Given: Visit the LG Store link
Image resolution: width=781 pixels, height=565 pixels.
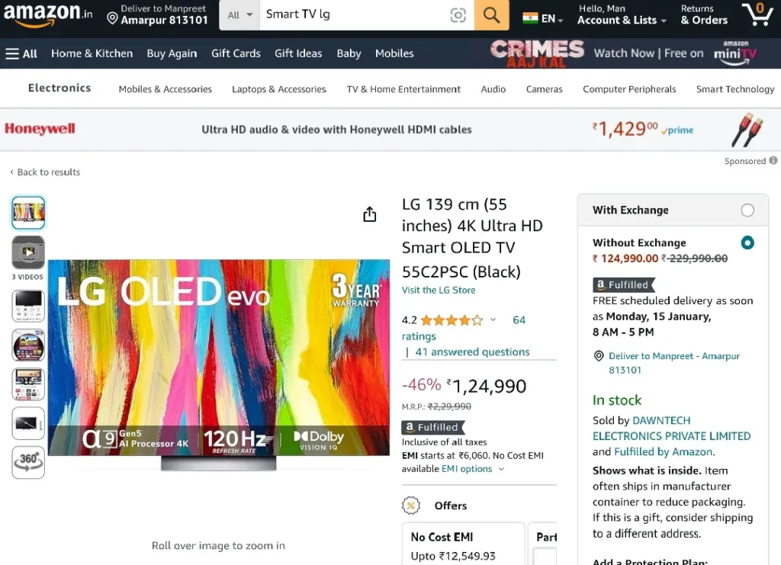Looking at the screenshot, I should click(439, 290).
